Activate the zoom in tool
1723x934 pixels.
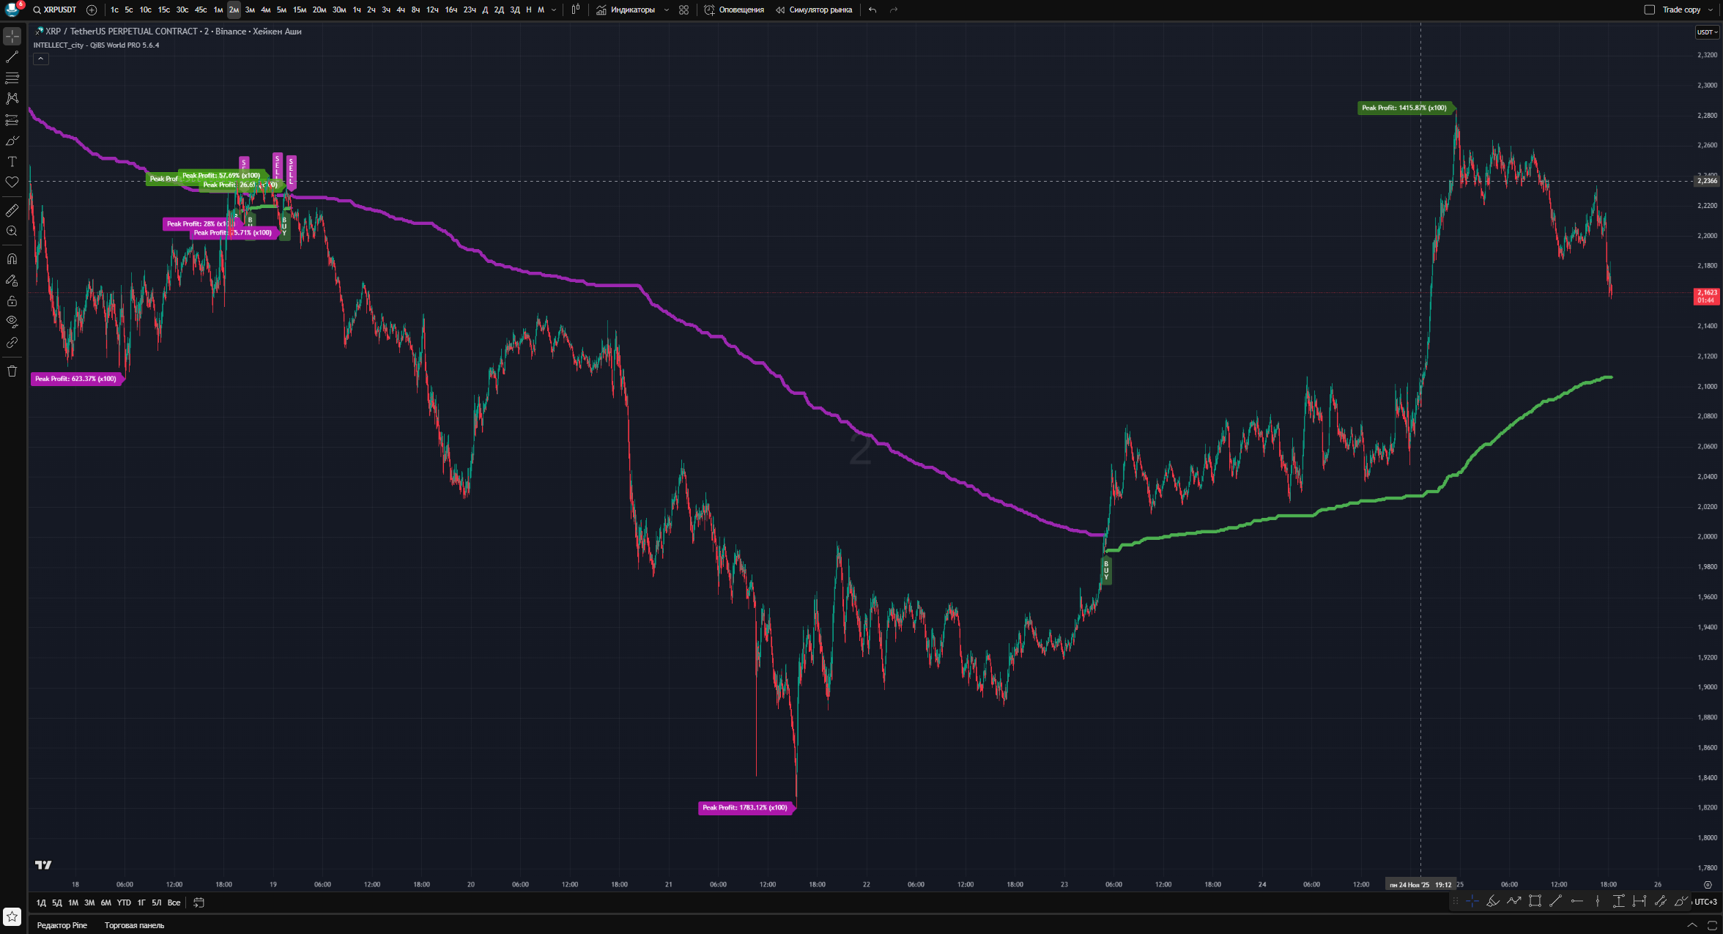(12, 231)
